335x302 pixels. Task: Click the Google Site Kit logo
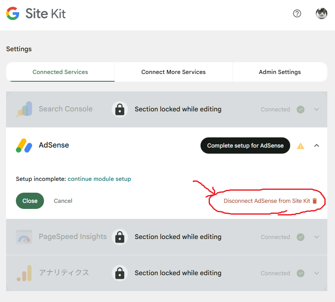[36, 13]
